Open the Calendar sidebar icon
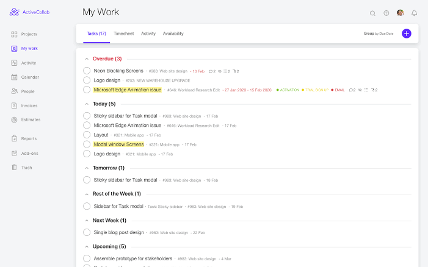Image resolution: width=428 pixels, height=267 pixels. (14, 77)
